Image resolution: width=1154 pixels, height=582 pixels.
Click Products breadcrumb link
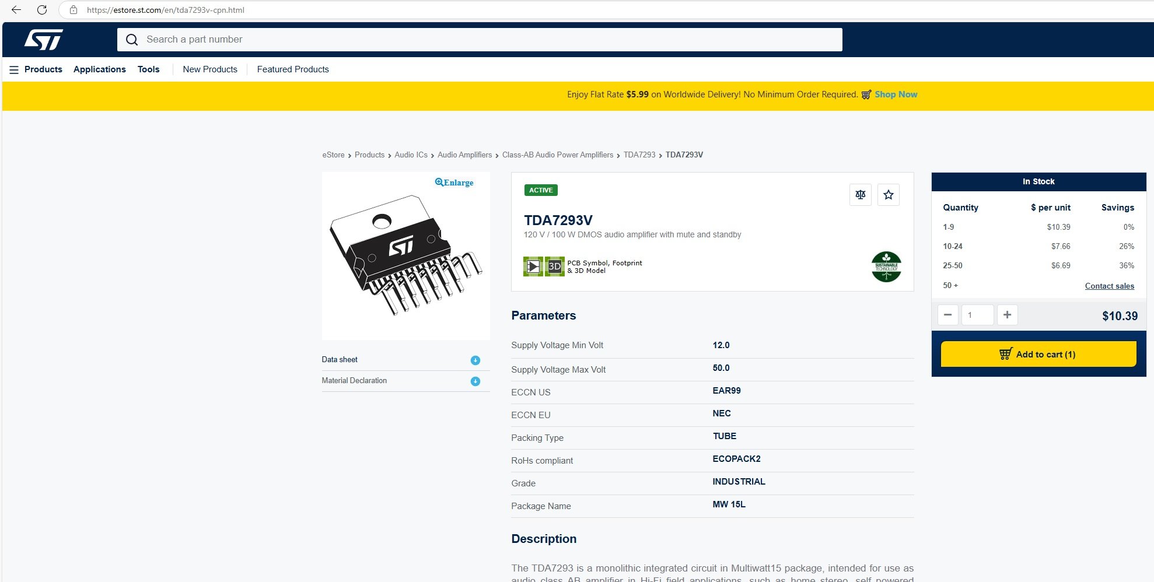[369, 155]
